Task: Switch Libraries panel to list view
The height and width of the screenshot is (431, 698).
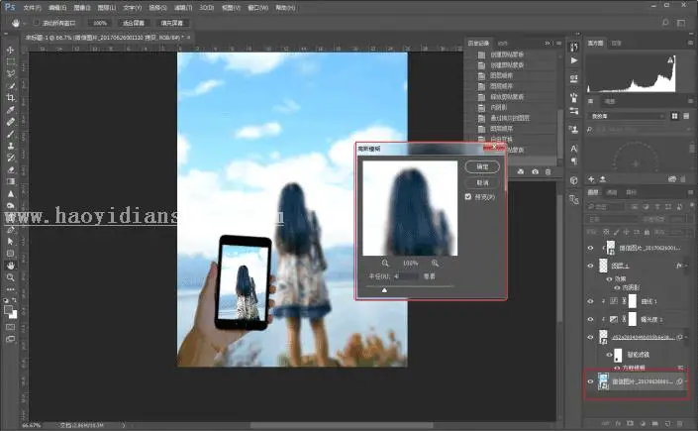Action: pyautogui.click(x=686, y=116)
